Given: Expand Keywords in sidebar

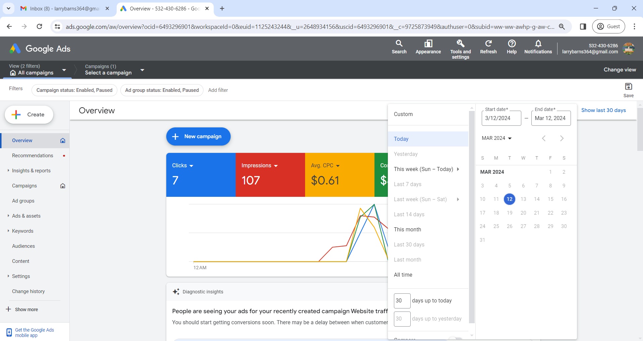Looking at the screenshot, I should pos(8,231).
